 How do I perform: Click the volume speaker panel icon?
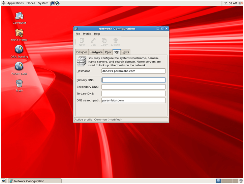point(240,3)
